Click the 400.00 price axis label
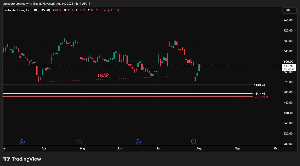300x166 pixels. [x=288, y=113]
